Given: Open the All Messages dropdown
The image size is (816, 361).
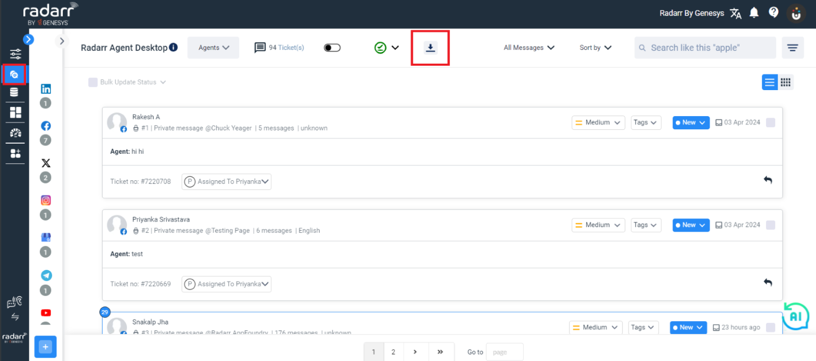Looking at the screenshot, I should coord(528,47).
